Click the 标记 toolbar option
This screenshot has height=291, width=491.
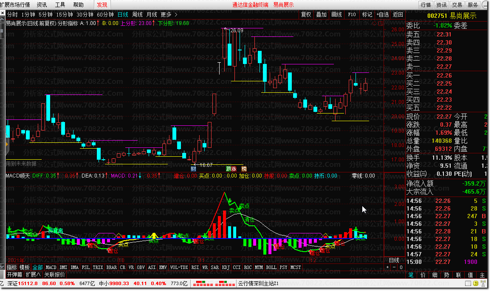[x=367, y=15]
